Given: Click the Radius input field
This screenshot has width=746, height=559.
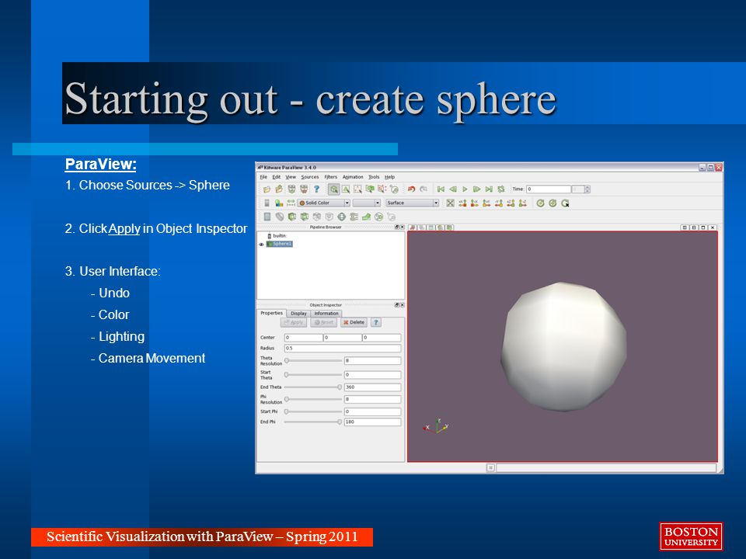Looking at the screenshot, I should [343, 349].
